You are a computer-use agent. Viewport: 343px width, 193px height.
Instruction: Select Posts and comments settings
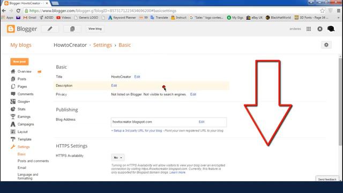click(33, 161)
